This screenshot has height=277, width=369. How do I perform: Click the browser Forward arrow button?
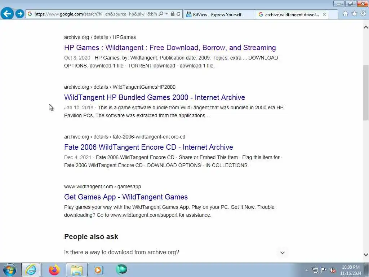pyautogui.click(x=20, y=14)
